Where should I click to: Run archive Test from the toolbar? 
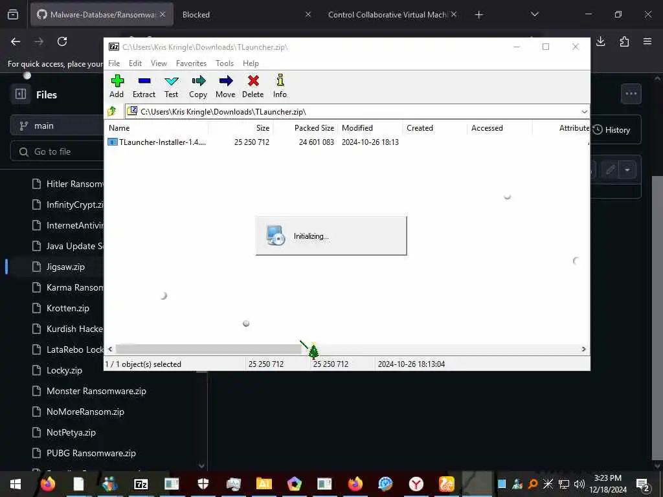171,87
